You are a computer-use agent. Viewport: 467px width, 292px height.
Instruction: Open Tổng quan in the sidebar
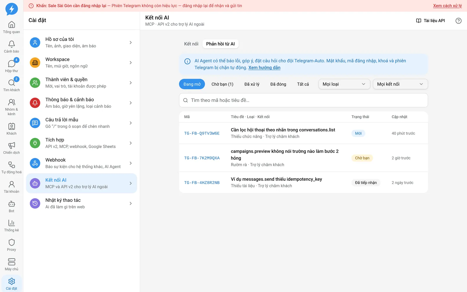coord(11,27)
